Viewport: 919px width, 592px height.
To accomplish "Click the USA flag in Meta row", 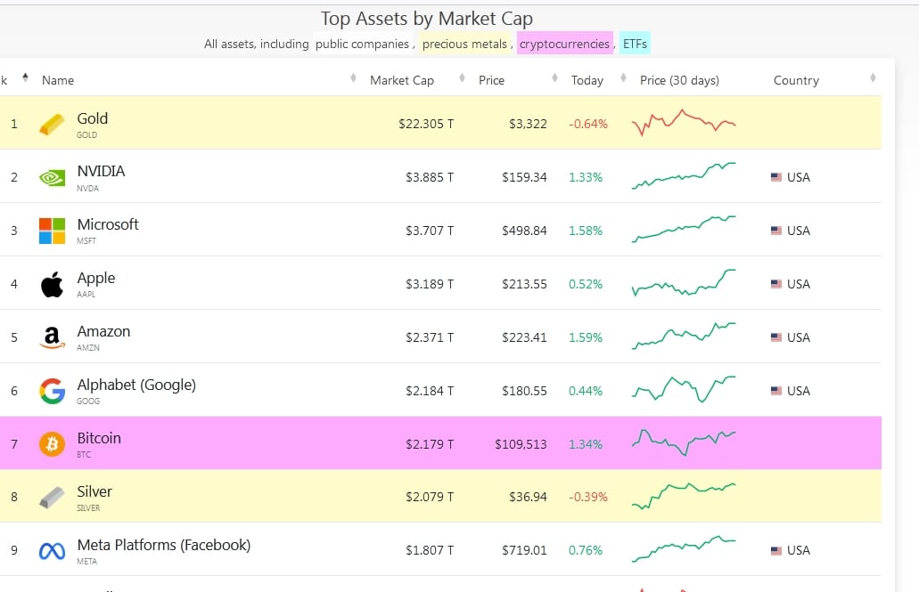I will coord(776,550).
